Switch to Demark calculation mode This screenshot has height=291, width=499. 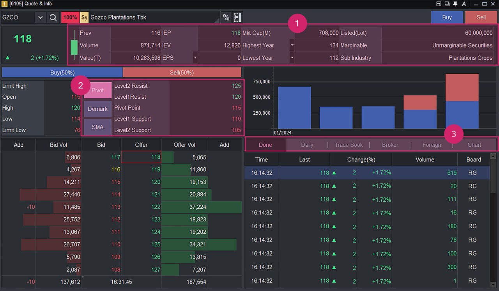pos(97,109)
